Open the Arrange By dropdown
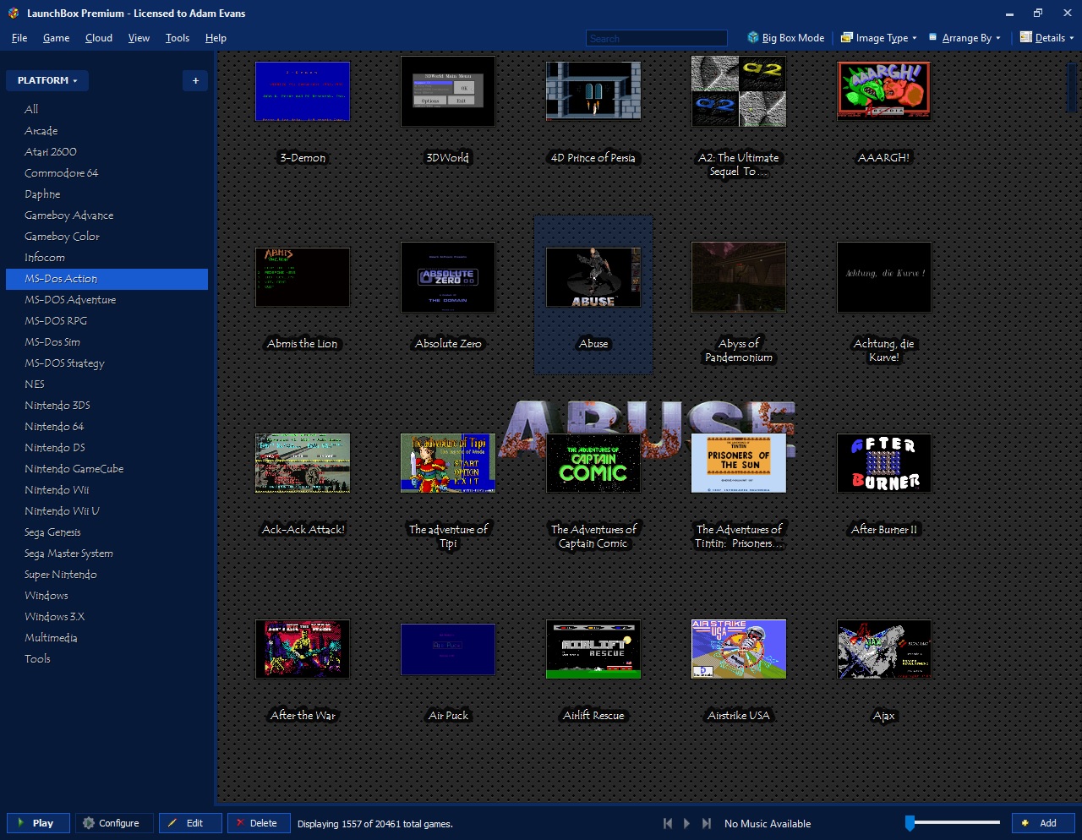 coord(965,37)
